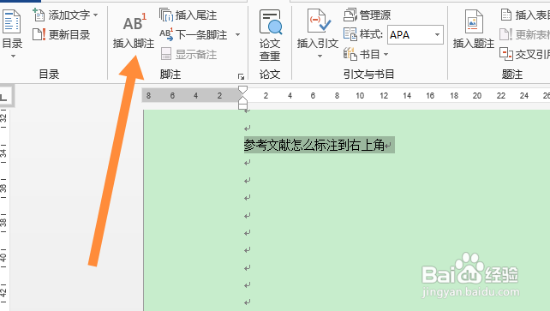Click 插入题注 insert caption button

(x=474, y=30)
